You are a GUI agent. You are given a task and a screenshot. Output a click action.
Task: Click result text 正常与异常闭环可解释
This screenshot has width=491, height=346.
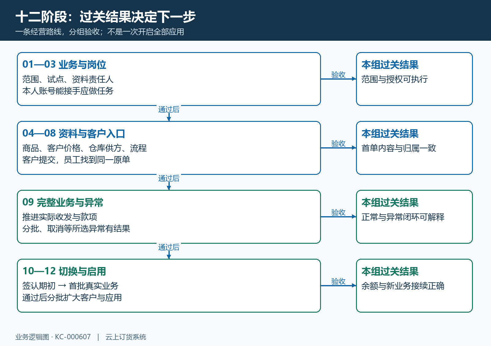pyautogui.click(x=403, y=217)
